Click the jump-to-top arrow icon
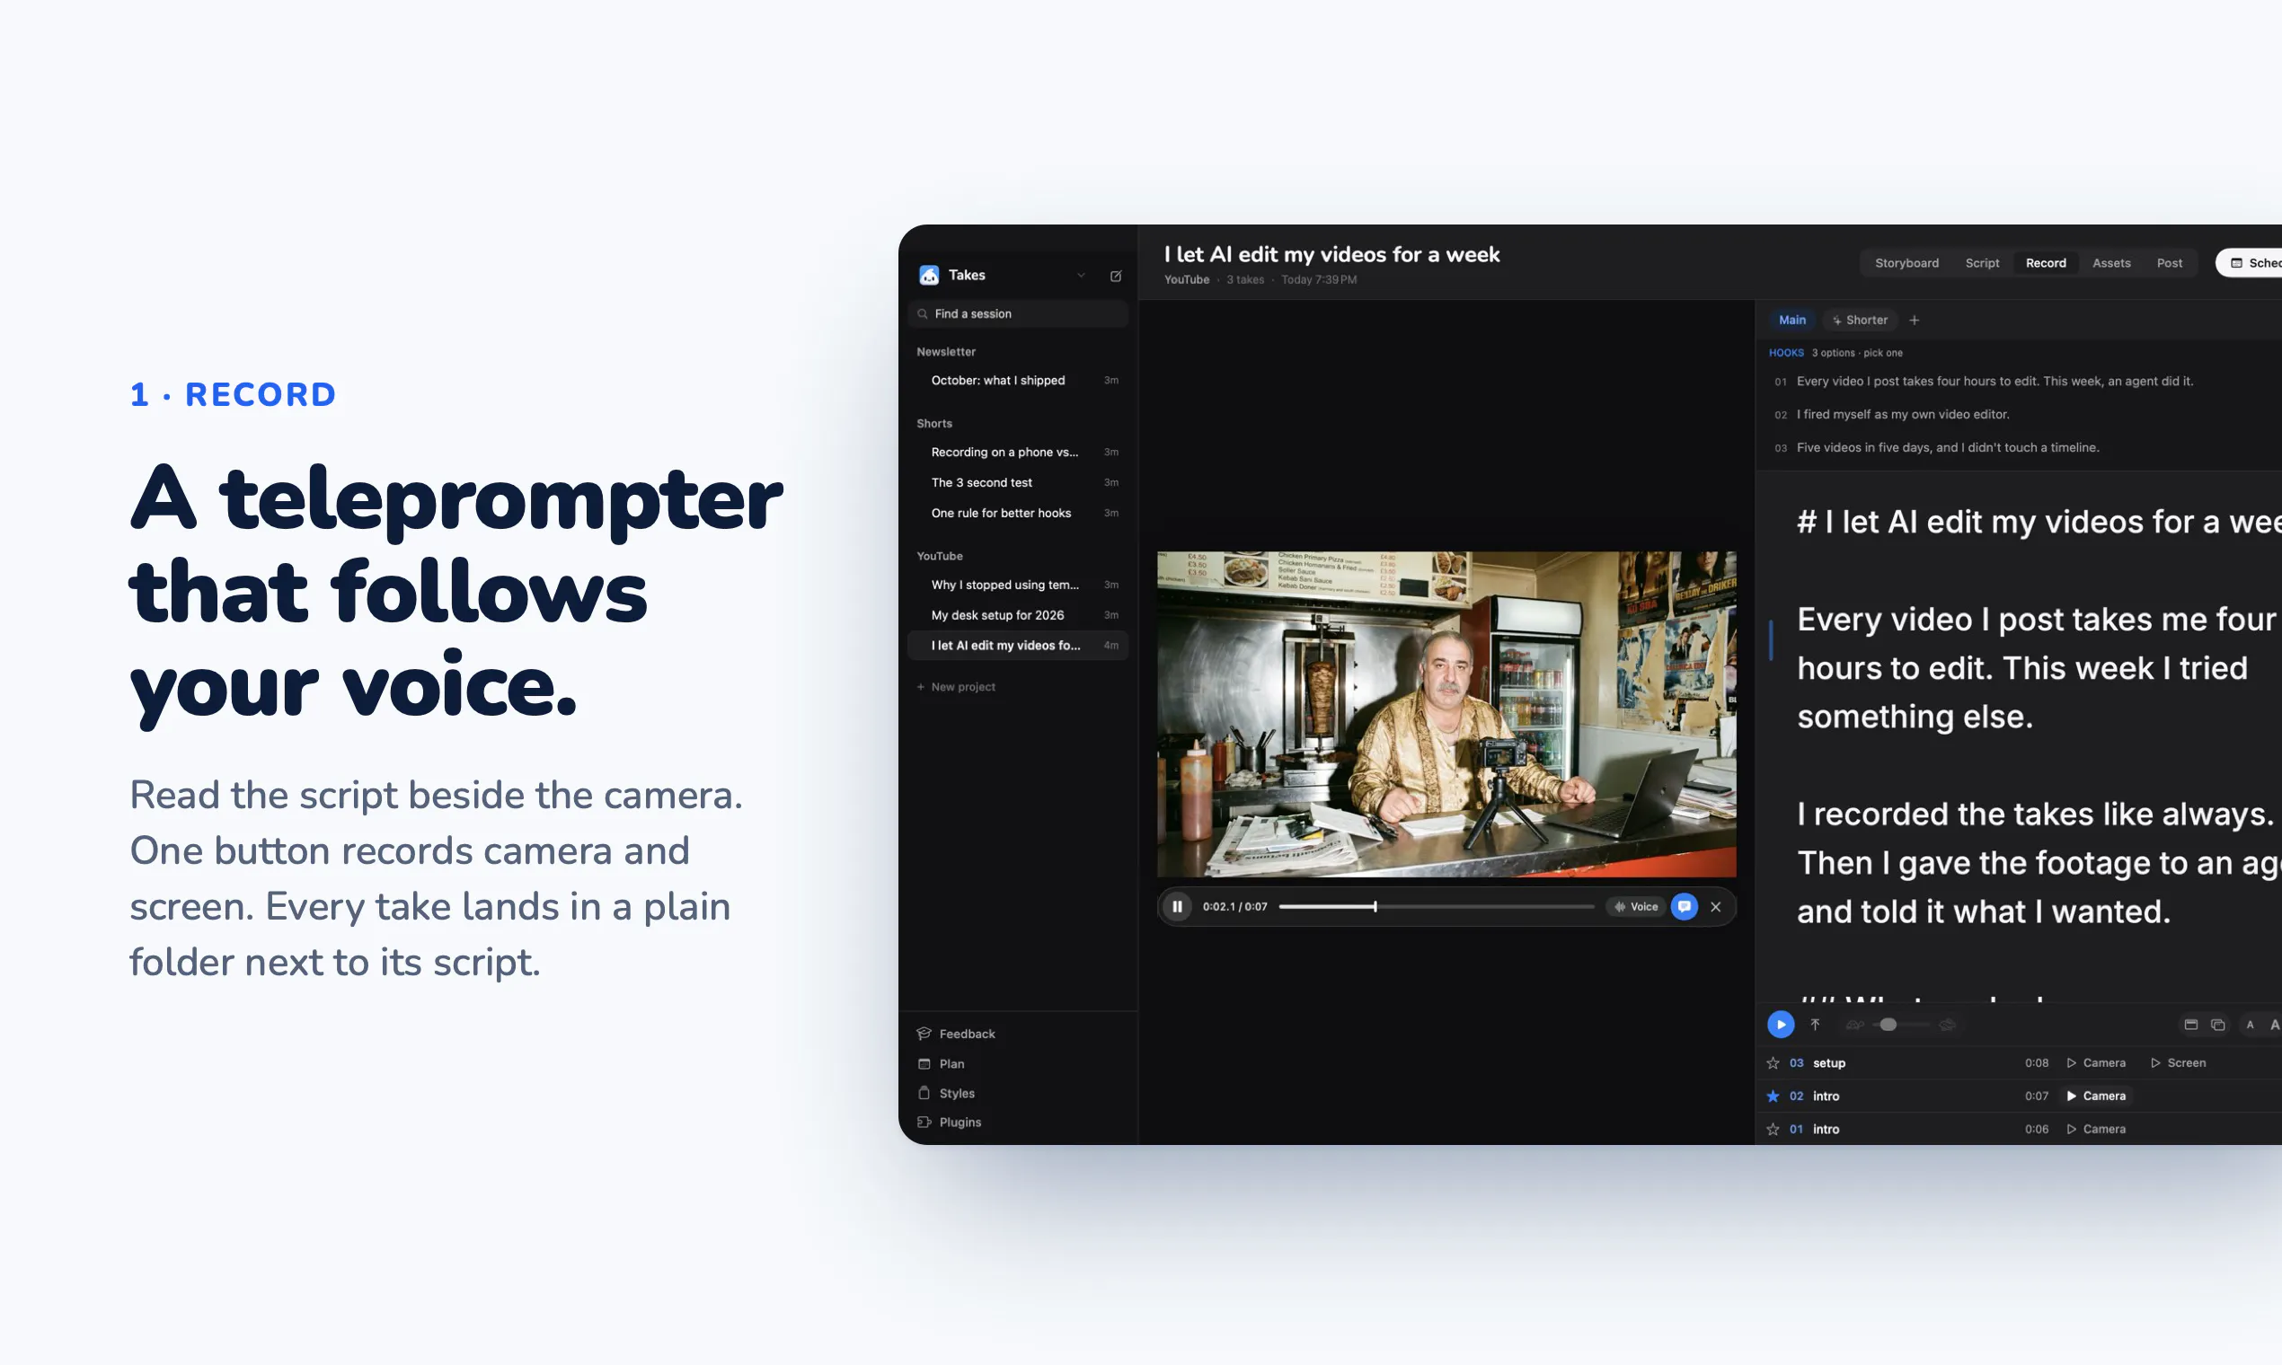2282x1365 pixels. coord(1816,1025)
